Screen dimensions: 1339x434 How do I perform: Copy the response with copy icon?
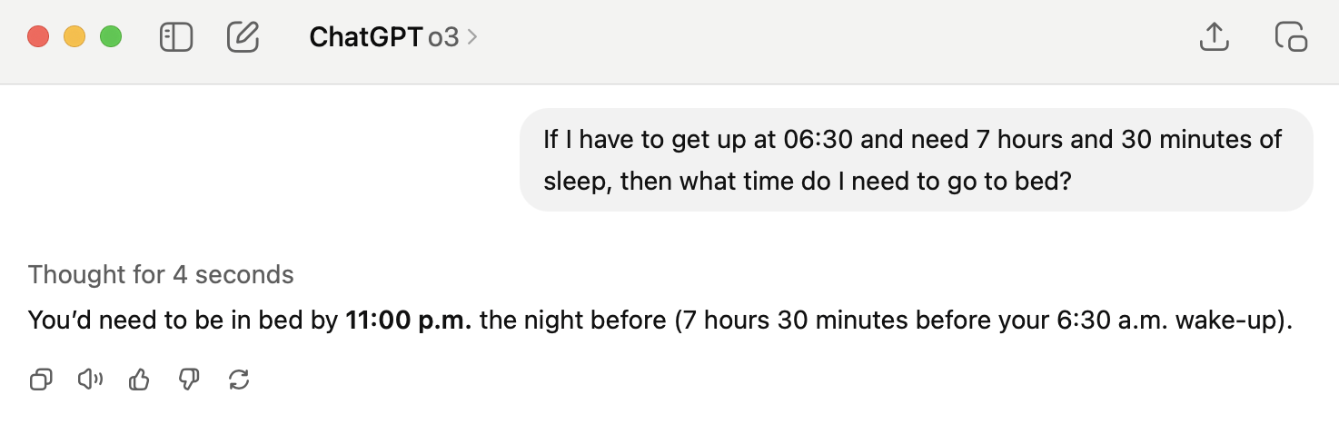41,380
